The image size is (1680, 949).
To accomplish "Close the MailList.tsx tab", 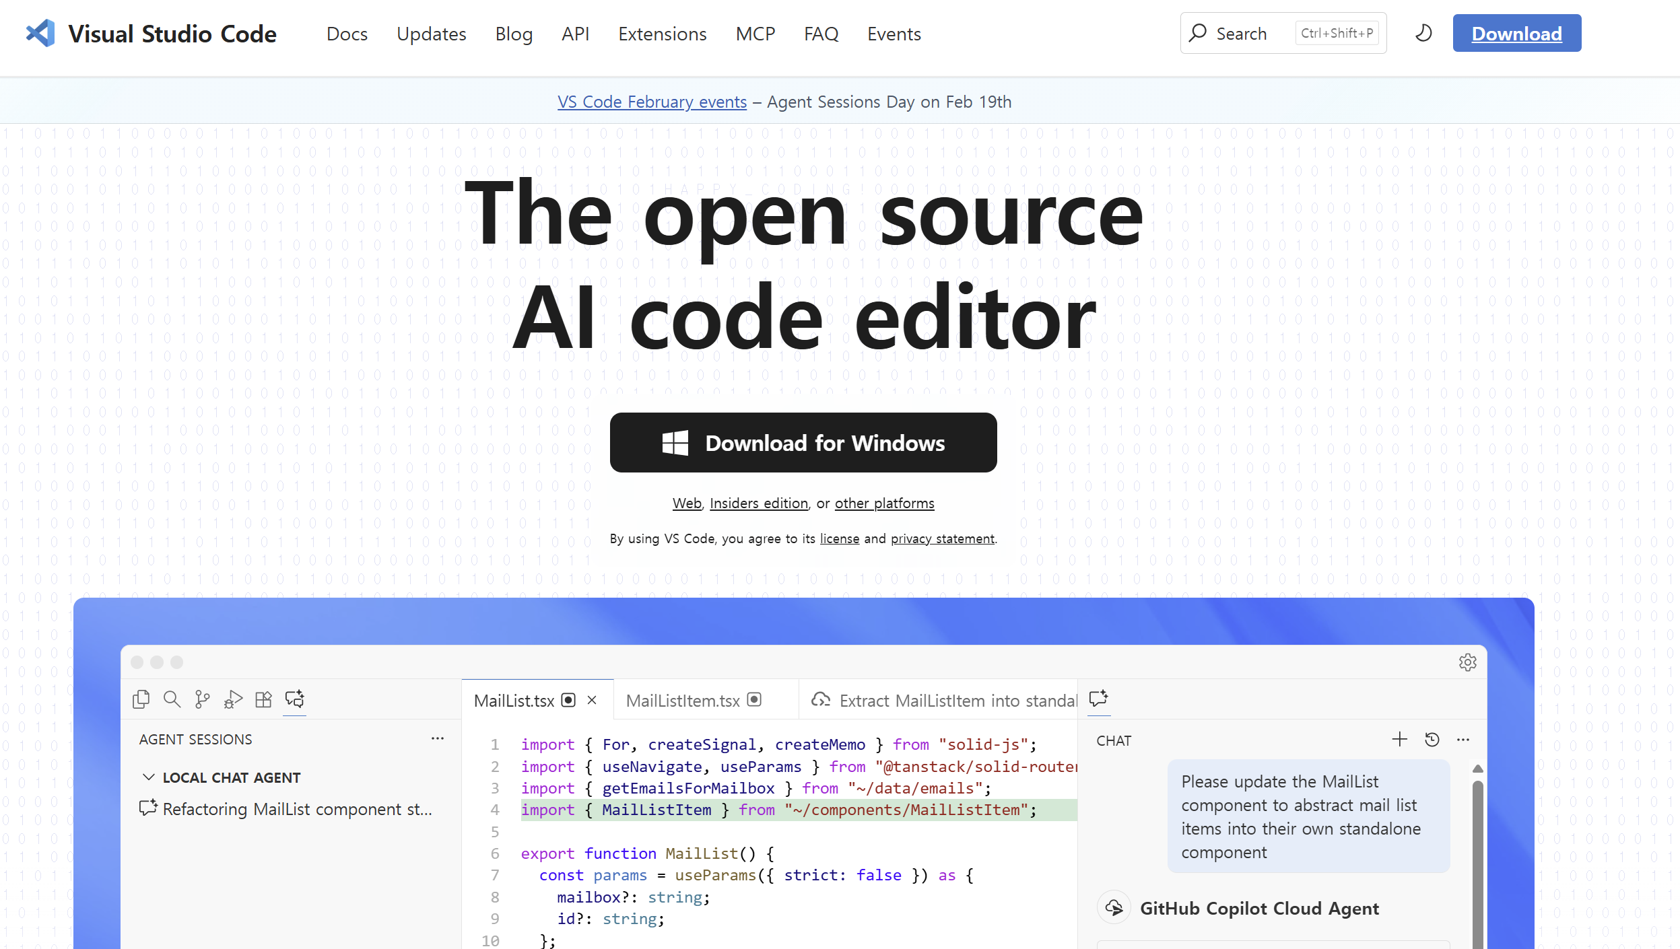I will pyautogui.click(x=592, y=700).
